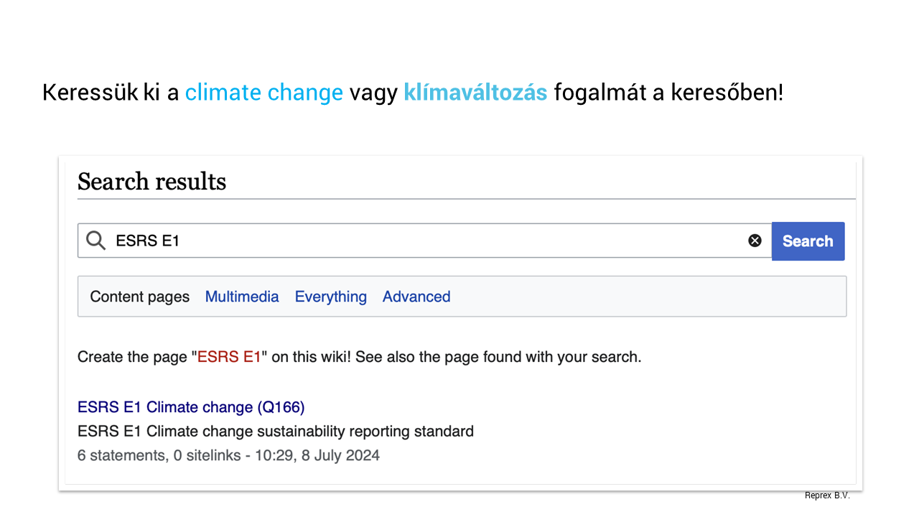Image resolution: width=919 pixels, height=517 pixels.
Task: Click the Reprex B.V. footer credit
Action: pos(826,495)
